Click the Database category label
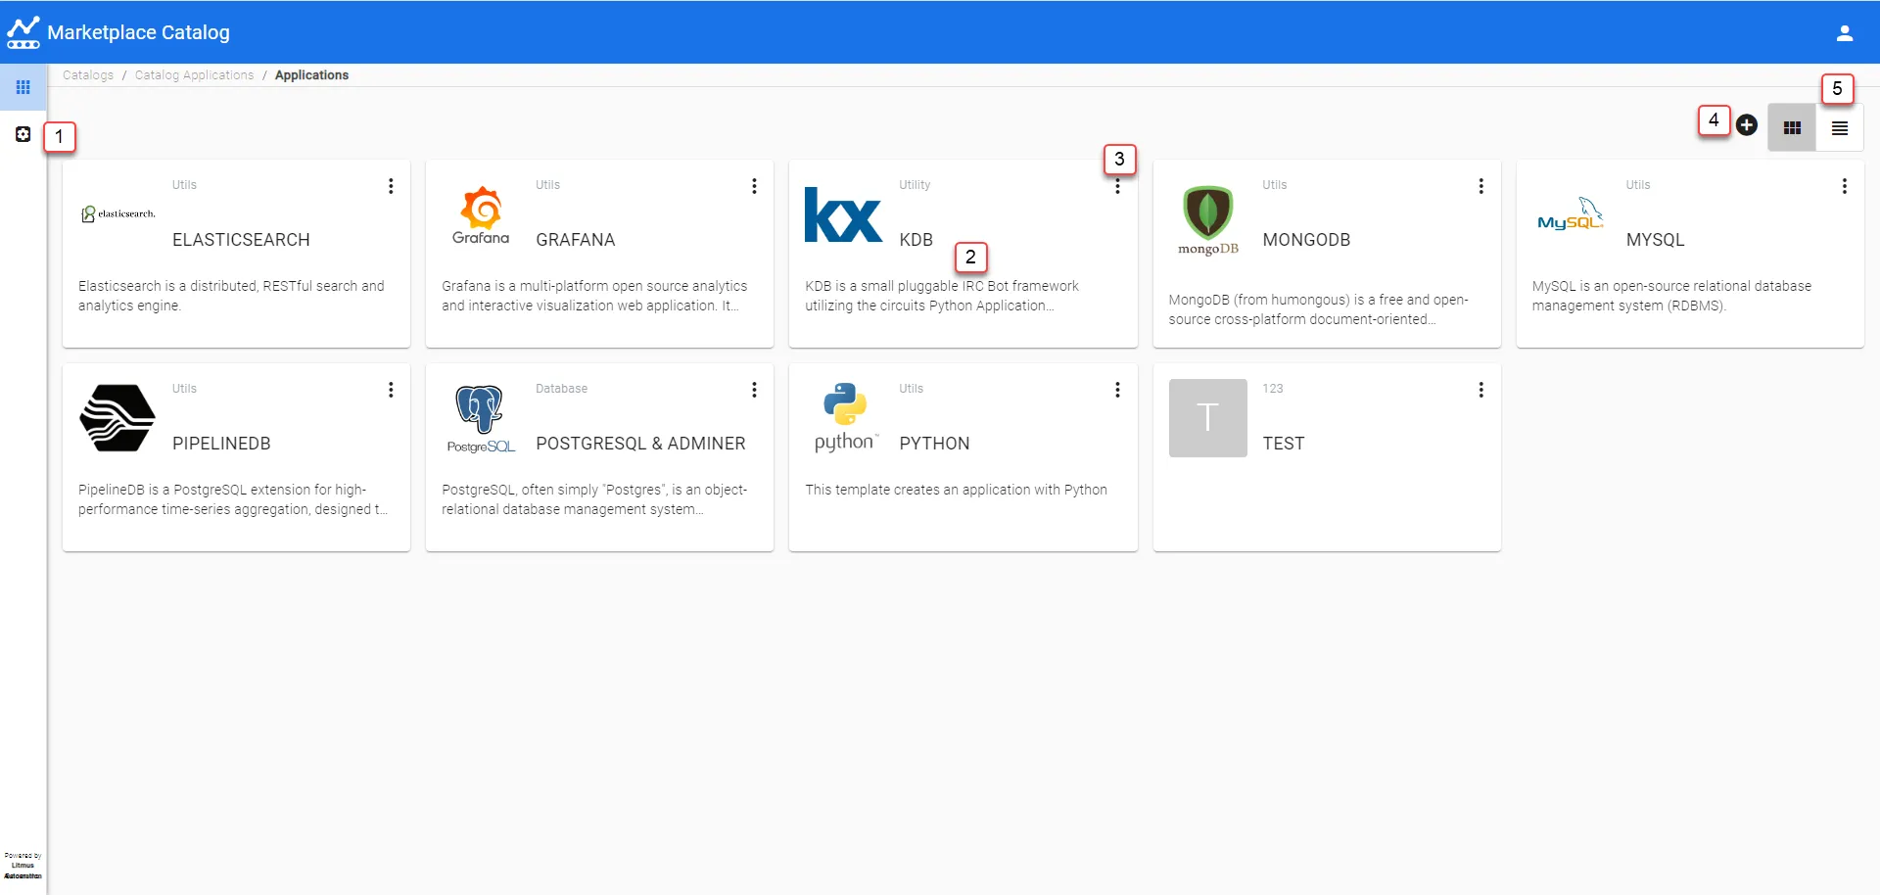The width and height of the screenshot is (1880, 895). pos(561,389)
